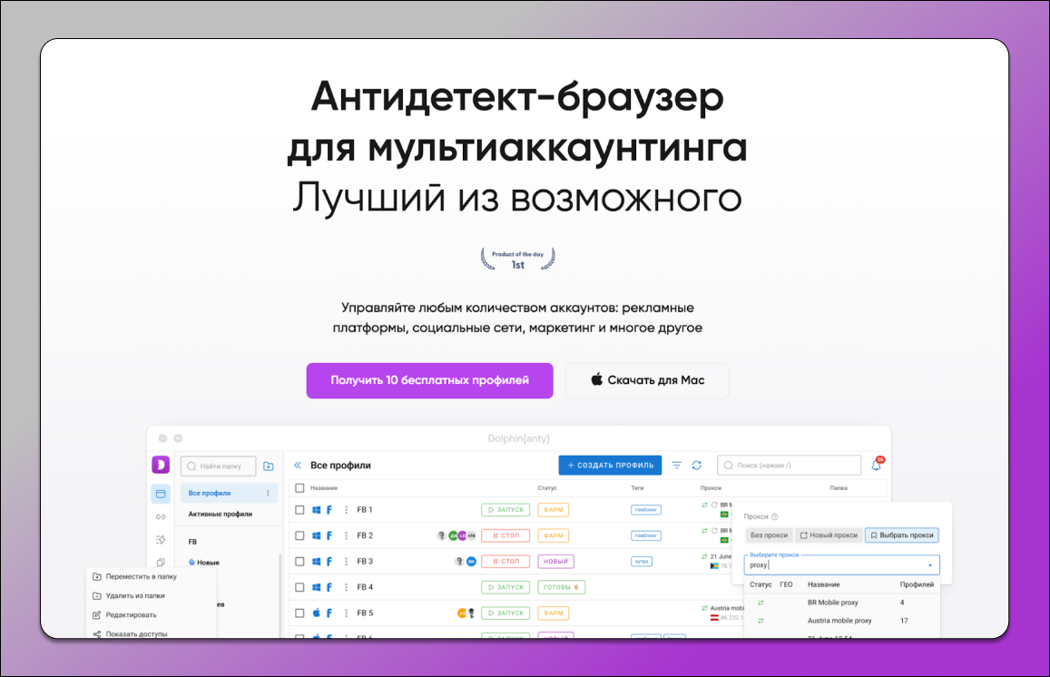Screen dimensions: 1050x677
Task: Click the proxy link icon in the sidebar
Action: coord(162,517)
